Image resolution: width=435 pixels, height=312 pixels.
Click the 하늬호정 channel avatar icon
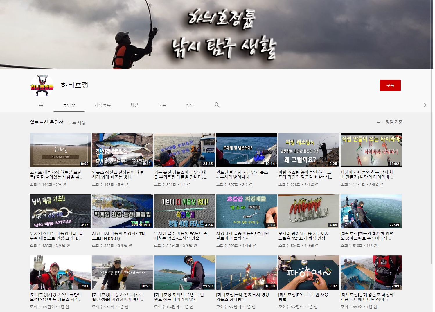(x=42, y=86)
